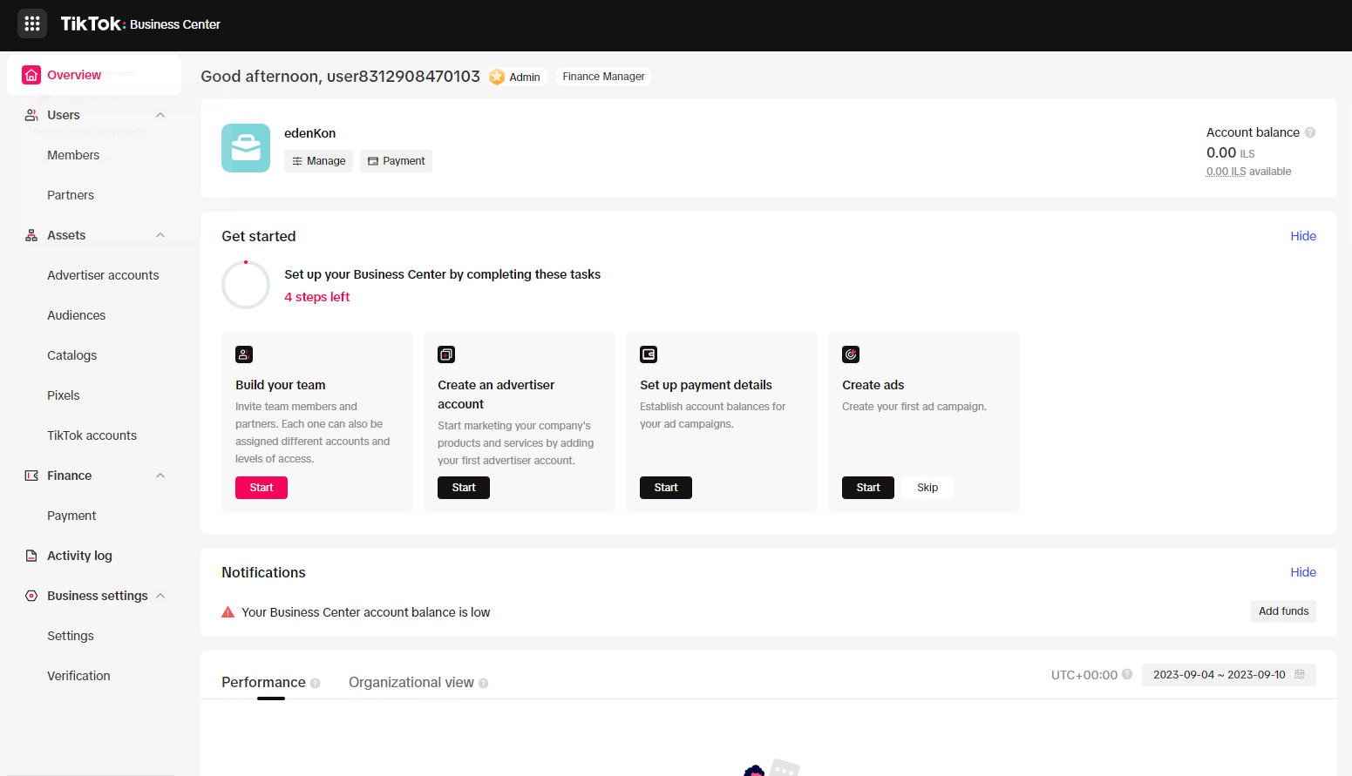
Task: Click the low balance warning triangle icon
Action: [x=228, y=612]
